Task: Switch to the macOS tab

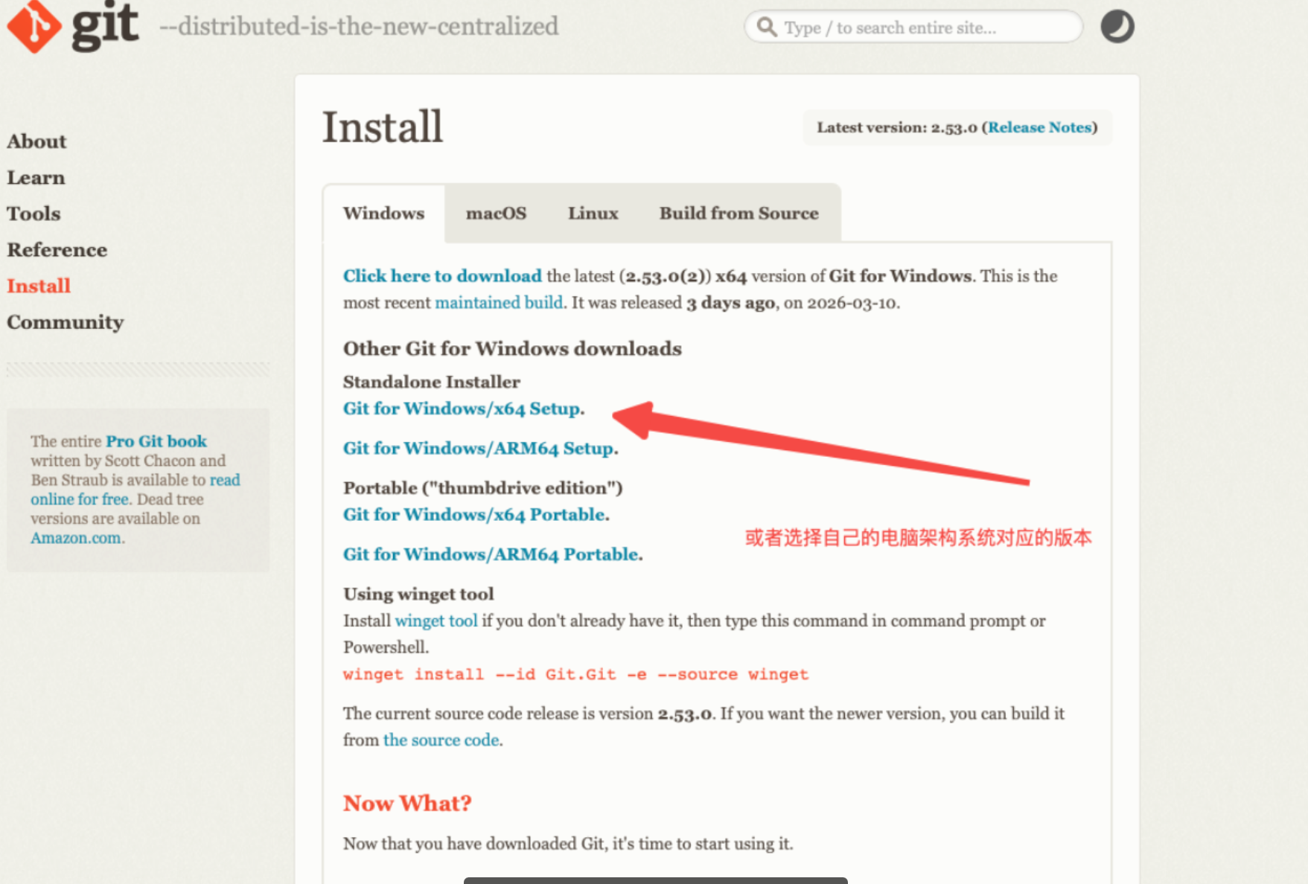Action: click(496, 214)
